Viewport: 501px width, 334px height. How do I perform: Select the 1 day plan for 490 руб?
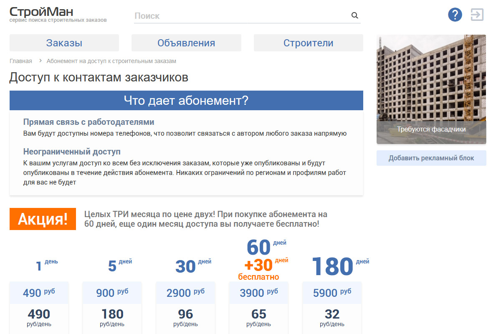pyautogui.click(x=39, y=293)
